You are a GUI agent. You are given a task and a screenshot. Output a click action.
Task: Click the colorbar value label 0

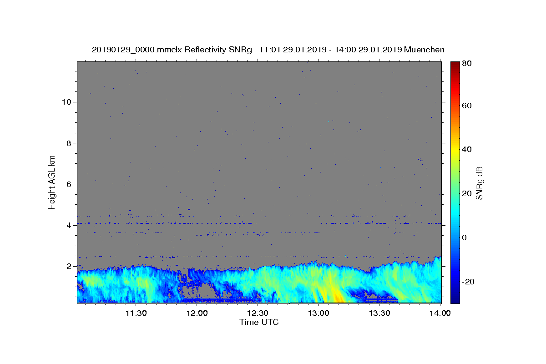(x=465, y=238)
